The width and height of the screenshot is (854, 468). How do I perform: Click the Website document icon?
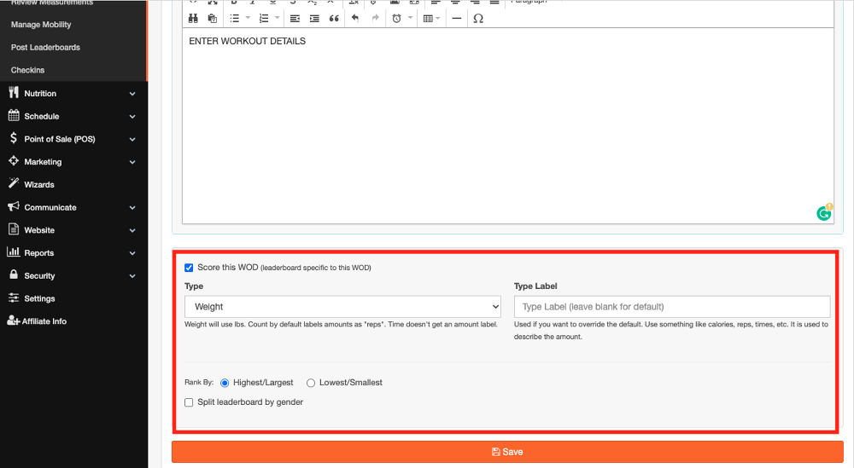[14, 229]
